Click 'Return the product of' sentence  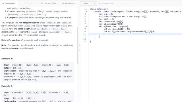pyautogui.click(x=25, y=40)
